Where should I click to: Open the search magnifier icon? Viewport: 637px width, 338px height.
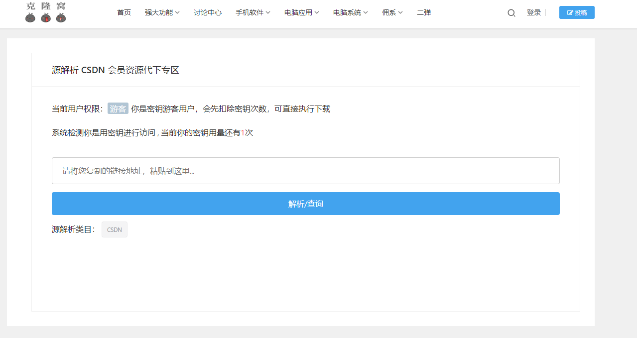(511, 13)
